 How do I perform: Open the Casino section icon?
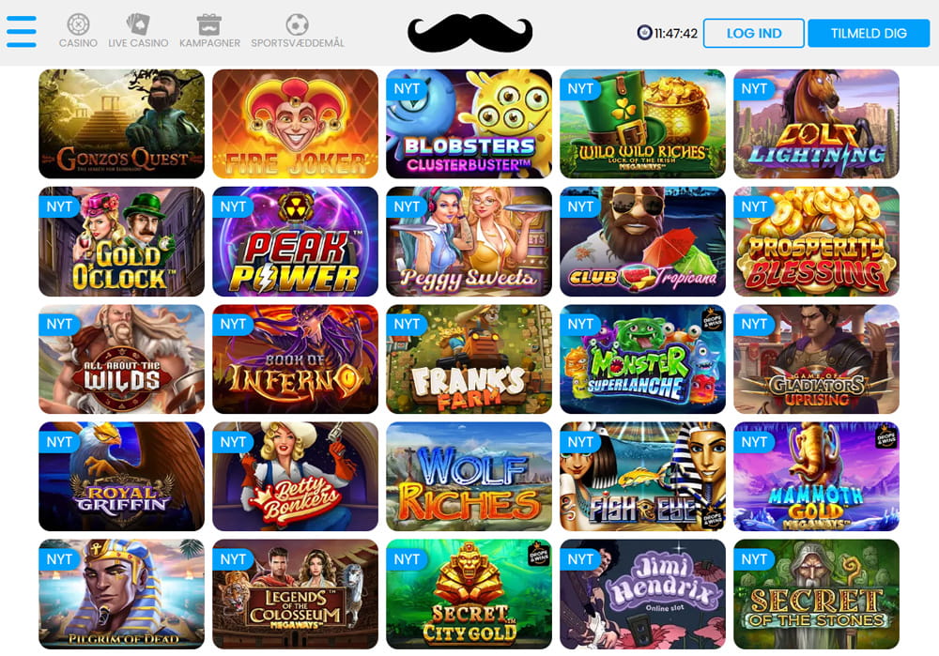[79, 24]
